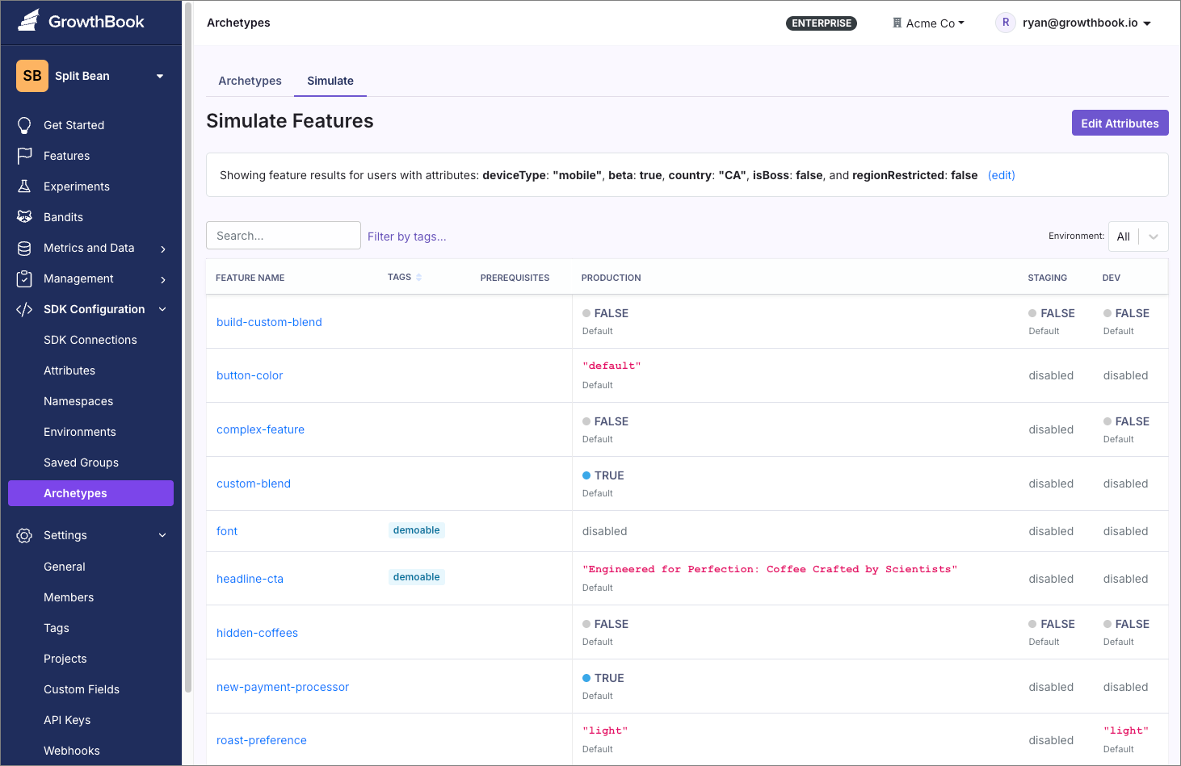This screenshot has height=766, width=1181.
Task: Switch to the Archetypes tab
Action: pos(250,81)
